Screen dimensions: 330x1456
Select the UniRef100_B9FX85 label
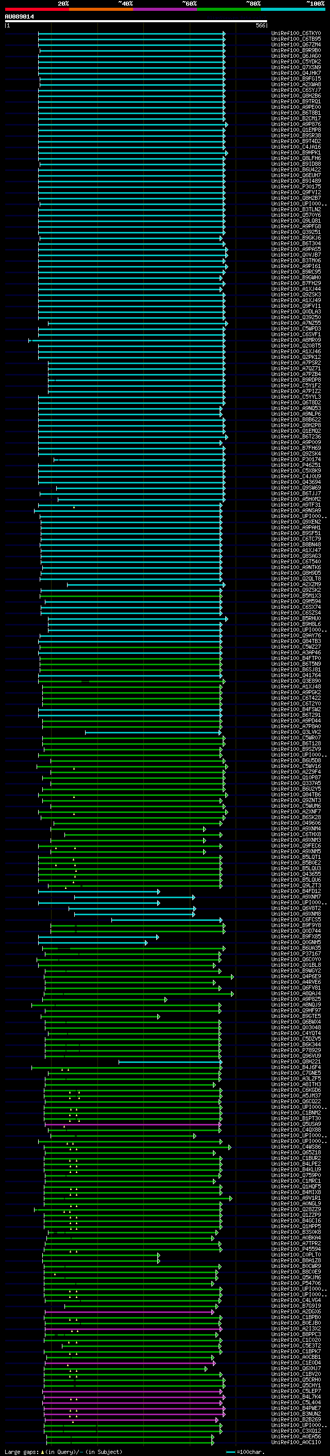click(296, 936)
